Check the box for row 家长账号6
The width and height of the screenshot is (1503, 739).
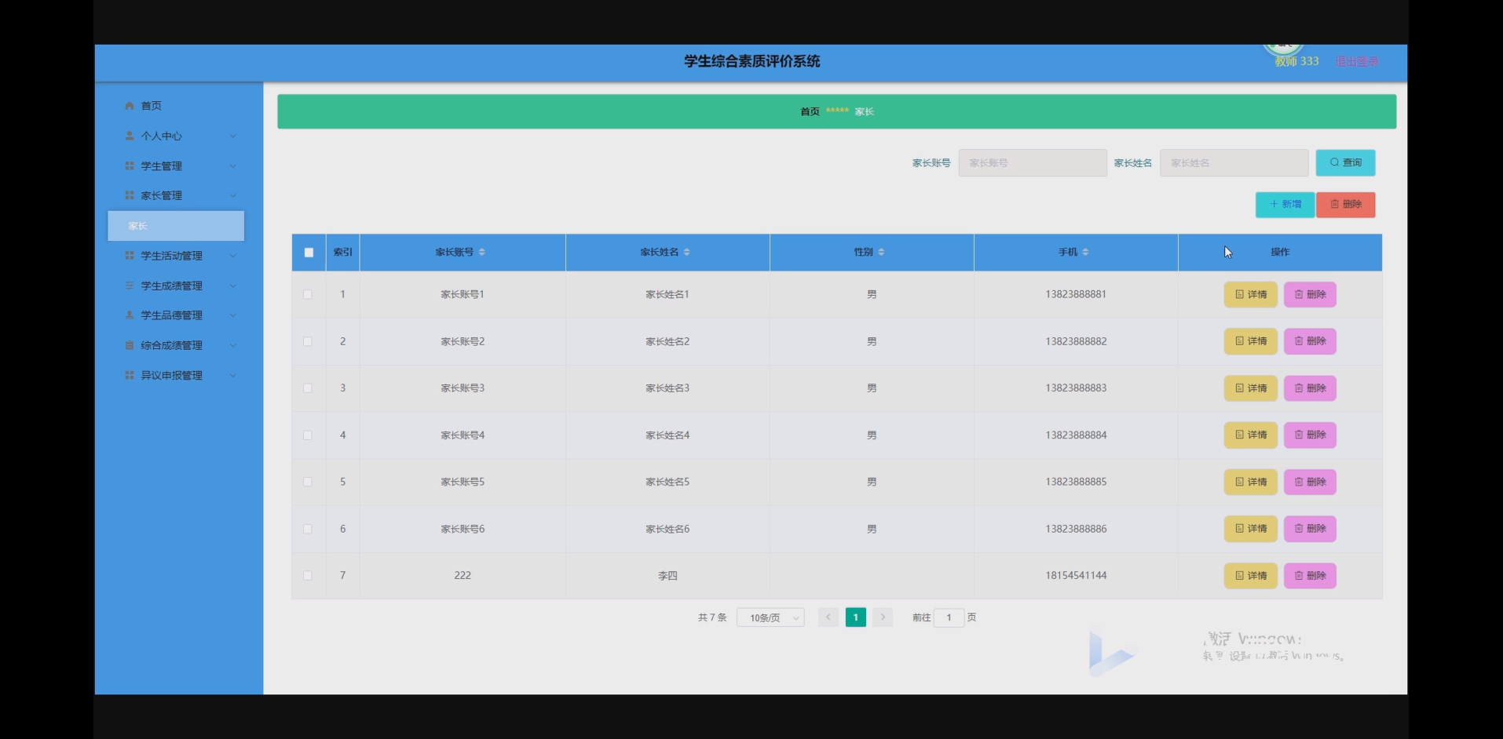(308, 529)
